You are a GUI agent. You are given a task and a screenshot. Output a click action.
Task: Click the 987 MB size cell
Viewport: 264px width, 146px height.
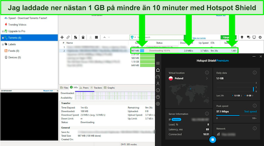coord(135,51)
